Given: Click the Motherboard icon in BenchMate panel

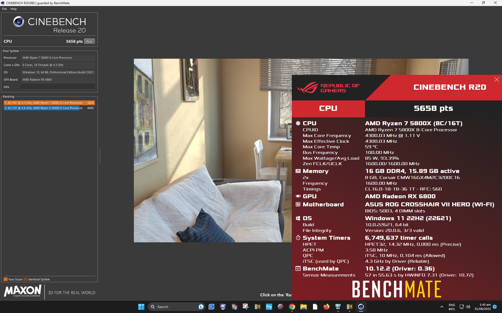Looking at the screenshot, I should click(x=298, y=204).
